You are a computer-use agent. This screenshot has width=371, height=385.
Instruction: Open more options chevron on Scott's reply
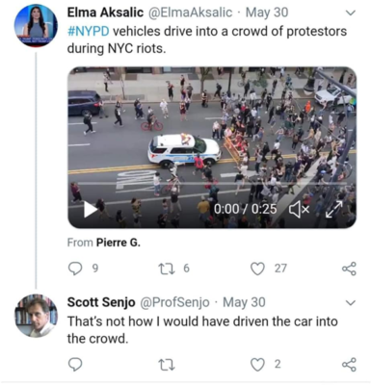pos(351,303)
